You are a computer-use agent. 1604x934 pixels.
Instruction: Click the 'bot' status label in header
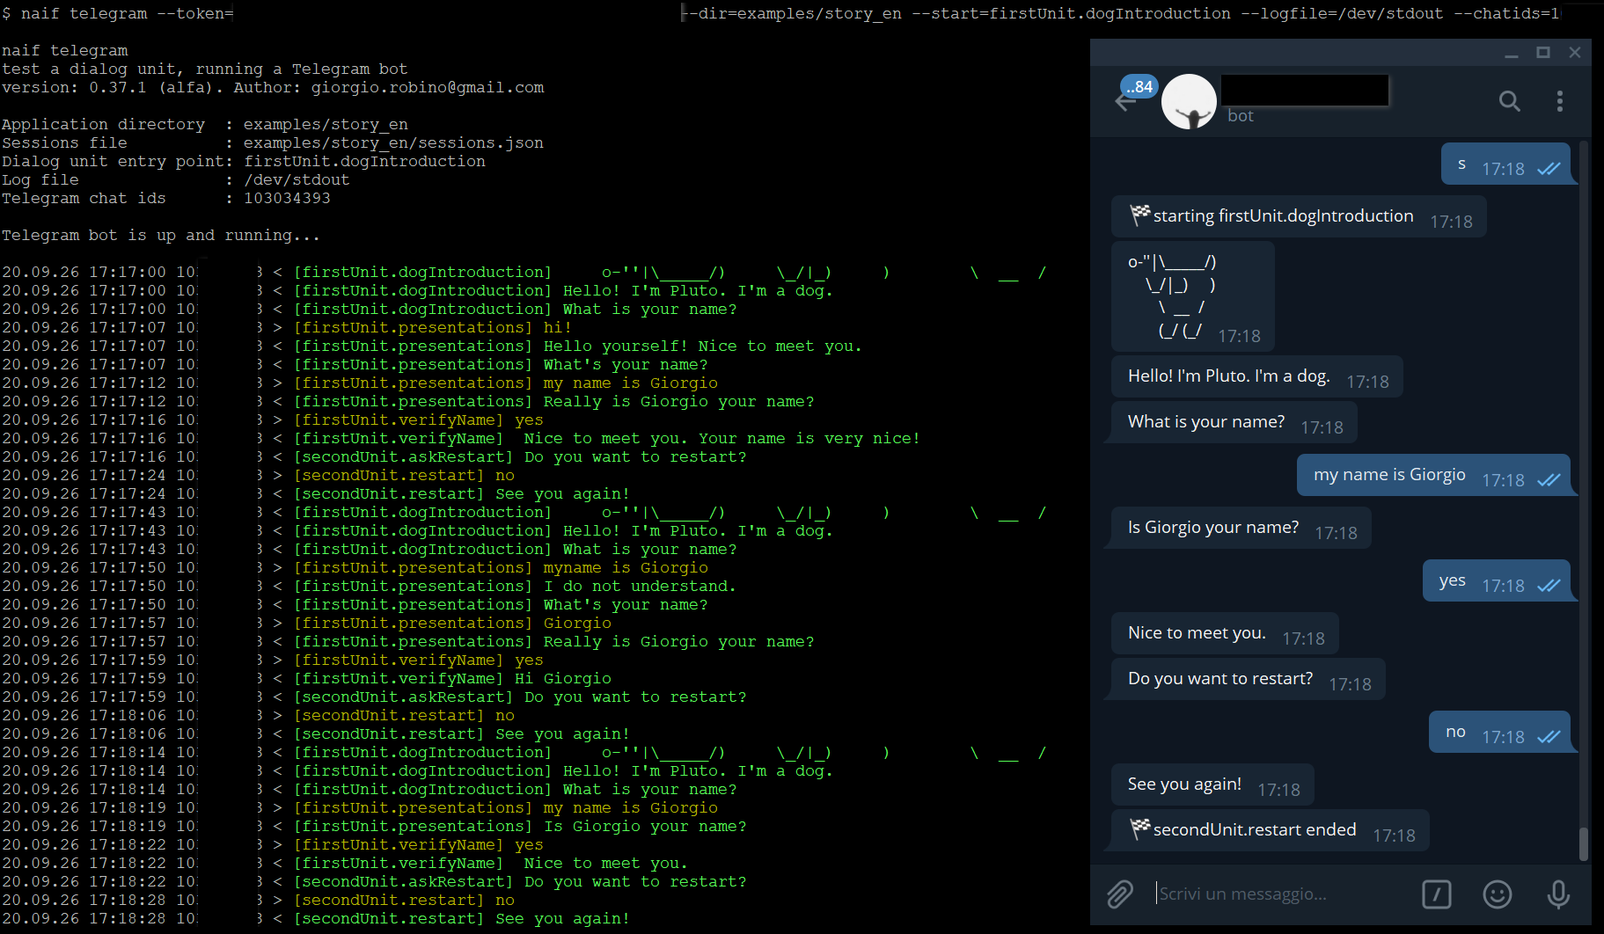tap(1241, 116)
